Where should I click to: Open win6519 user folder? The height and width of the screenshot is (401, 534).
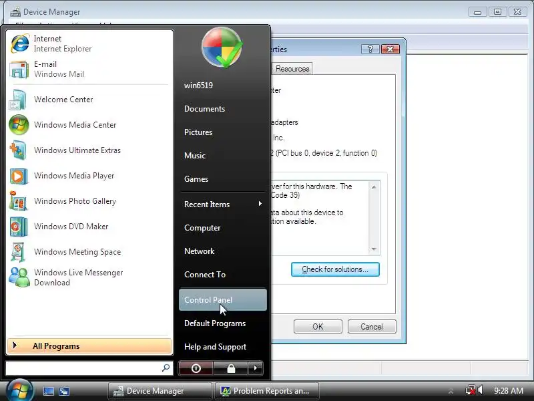click(x=223, y=86)
